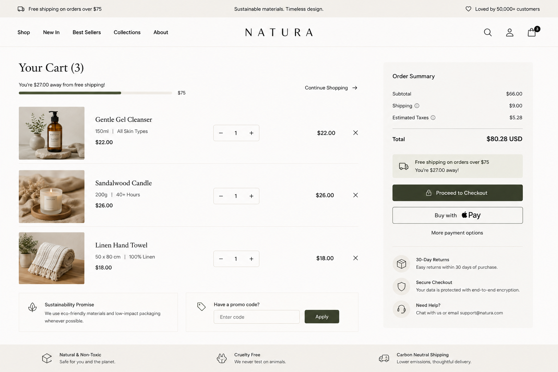558x372 pixels.
Task: Open the shopping bag icon
Action: pos(532,32)
